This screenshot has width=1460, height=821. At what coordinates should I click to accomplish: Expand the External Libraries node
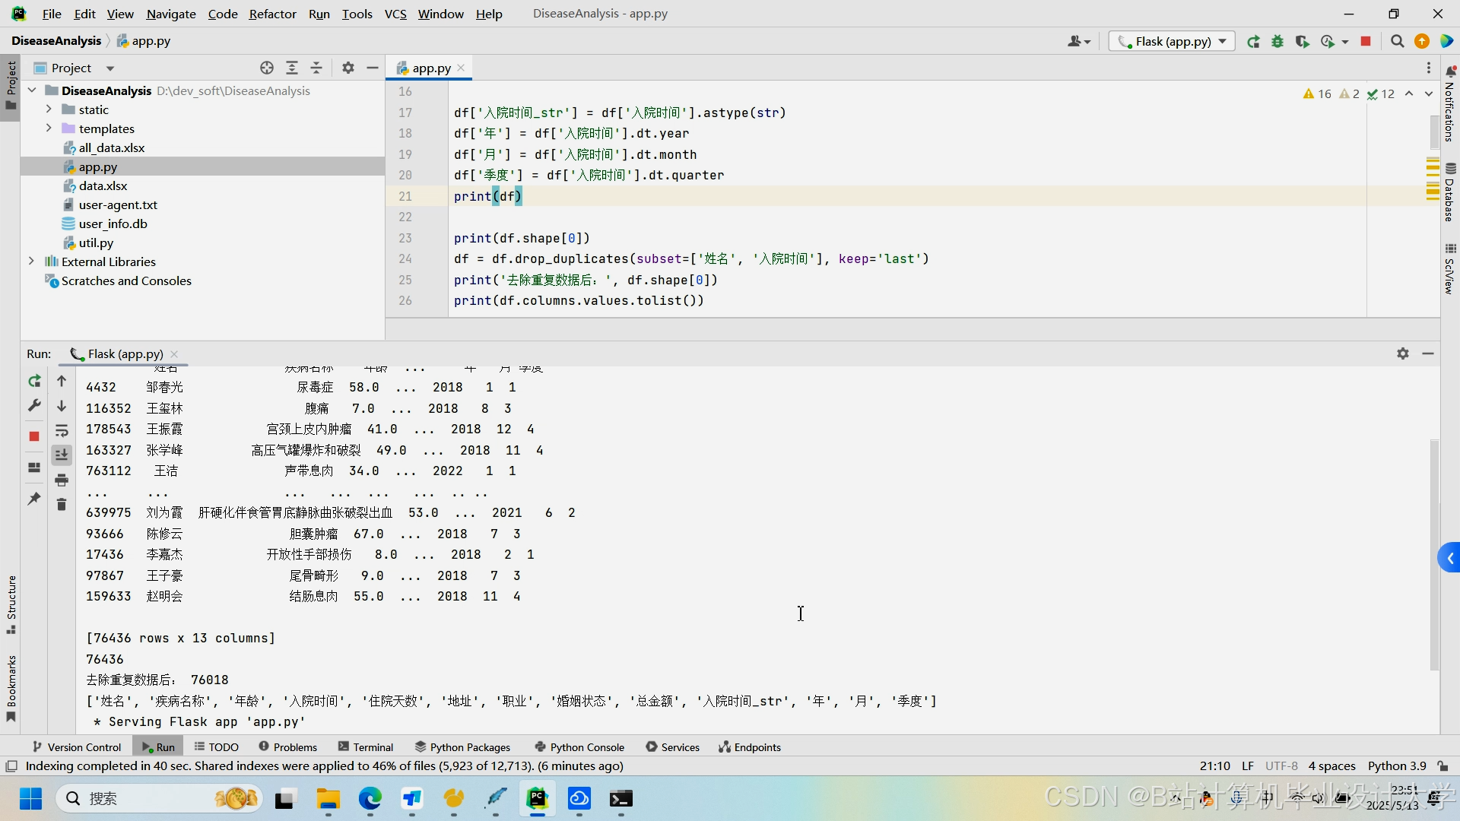pos(30,261)
